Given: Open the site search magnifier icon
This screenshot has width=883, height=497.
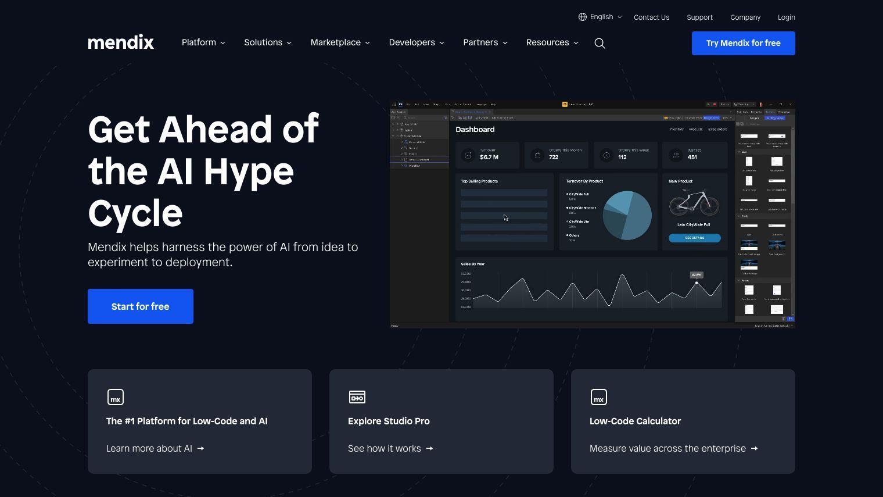Looking at the screenshot, I should pos(600,43).
